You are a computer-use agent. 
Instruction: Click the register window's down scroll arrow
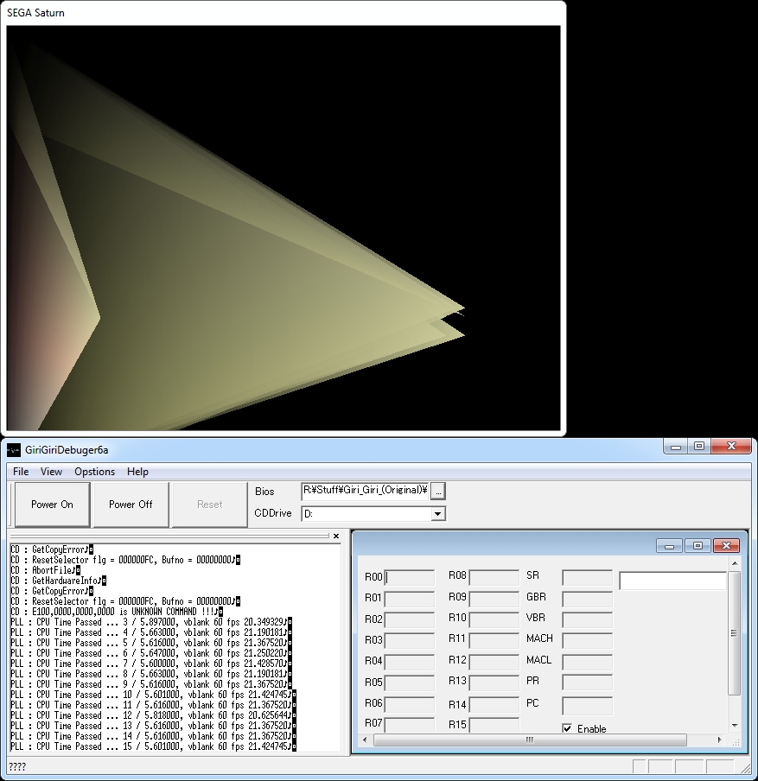pyautogui.click(x=734, y=725)
